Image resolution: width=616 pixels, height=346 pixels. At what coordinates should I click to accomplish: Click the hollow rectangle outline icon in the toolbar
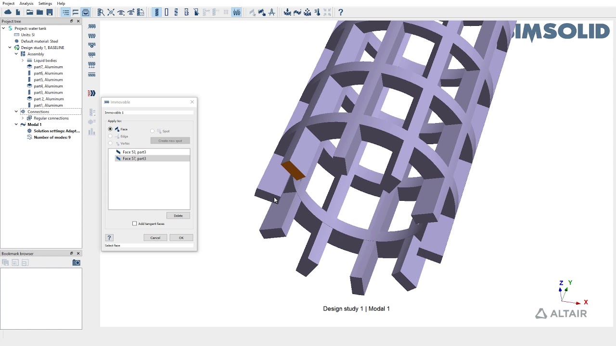click(167, 12)
